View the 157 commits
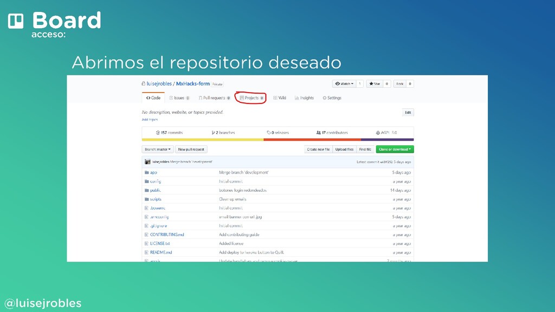 (x=169, y=133)
